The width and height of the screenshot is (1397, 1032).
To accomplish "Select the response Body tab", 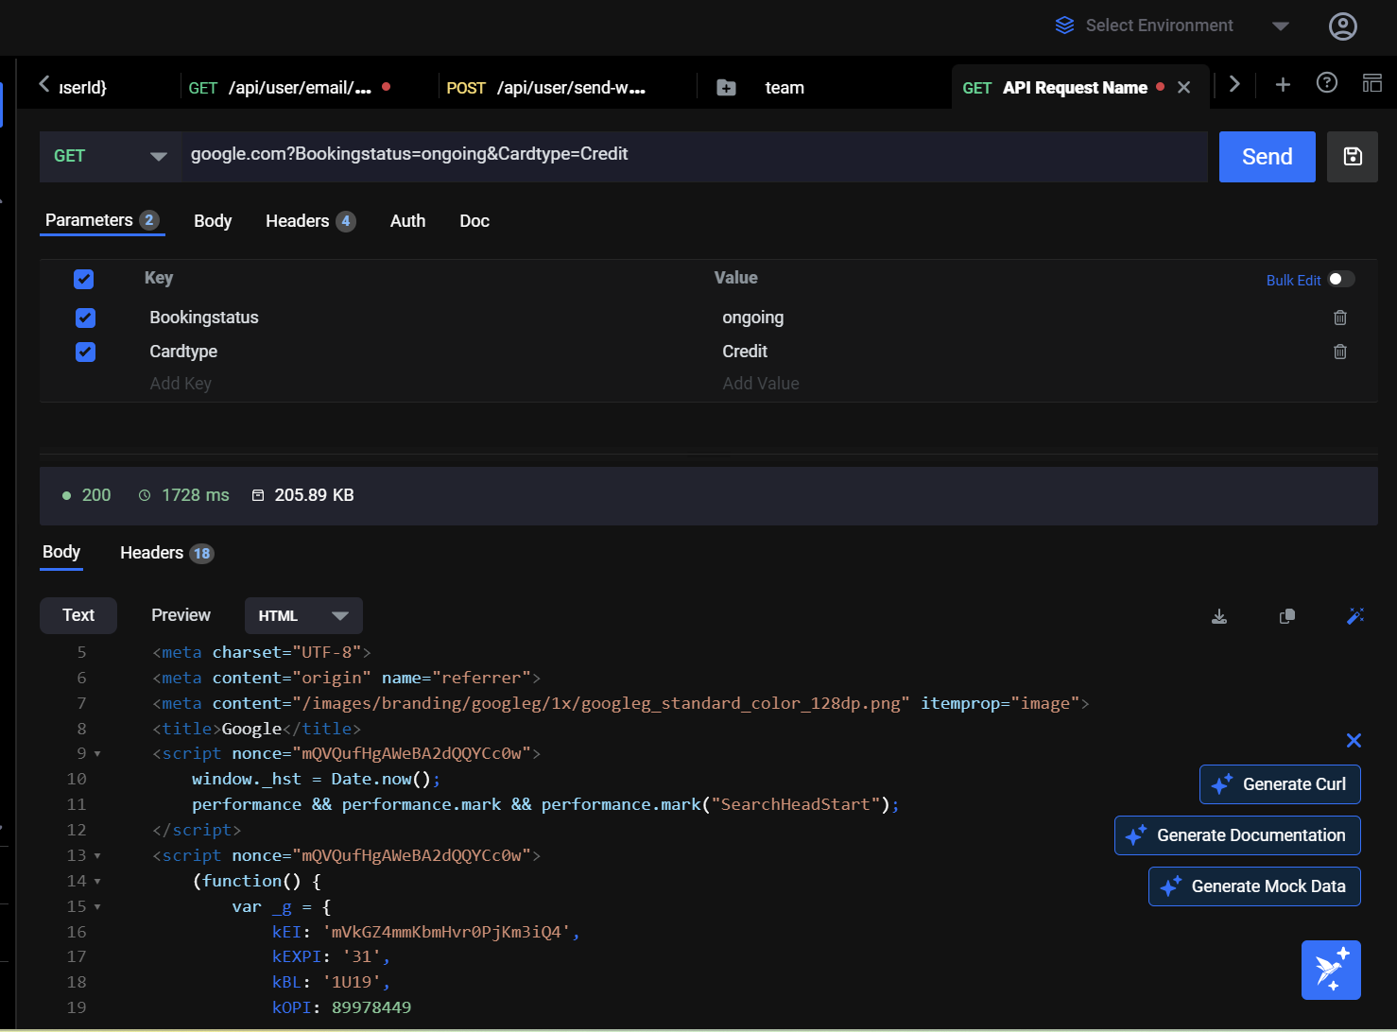I will click(x=61, y=552).
